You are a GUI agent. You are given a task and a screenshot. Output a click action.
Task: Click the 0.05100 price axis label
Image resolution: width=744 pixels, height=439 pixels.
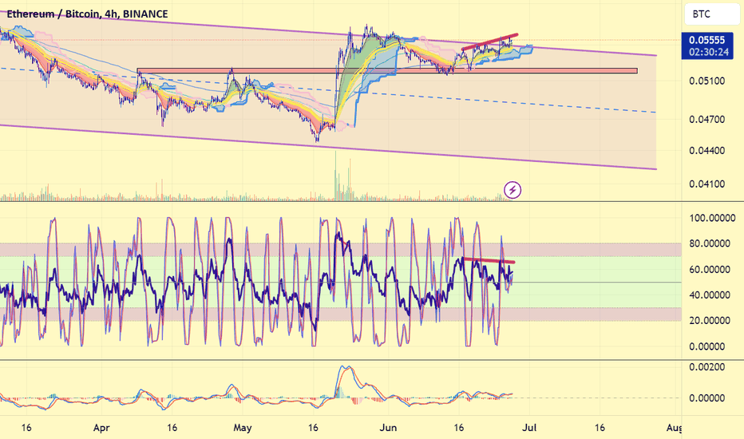707,81
